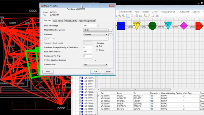Click the highlighted empty-square toolbar icon
204x115 pixels.
(x=128, y=16)
